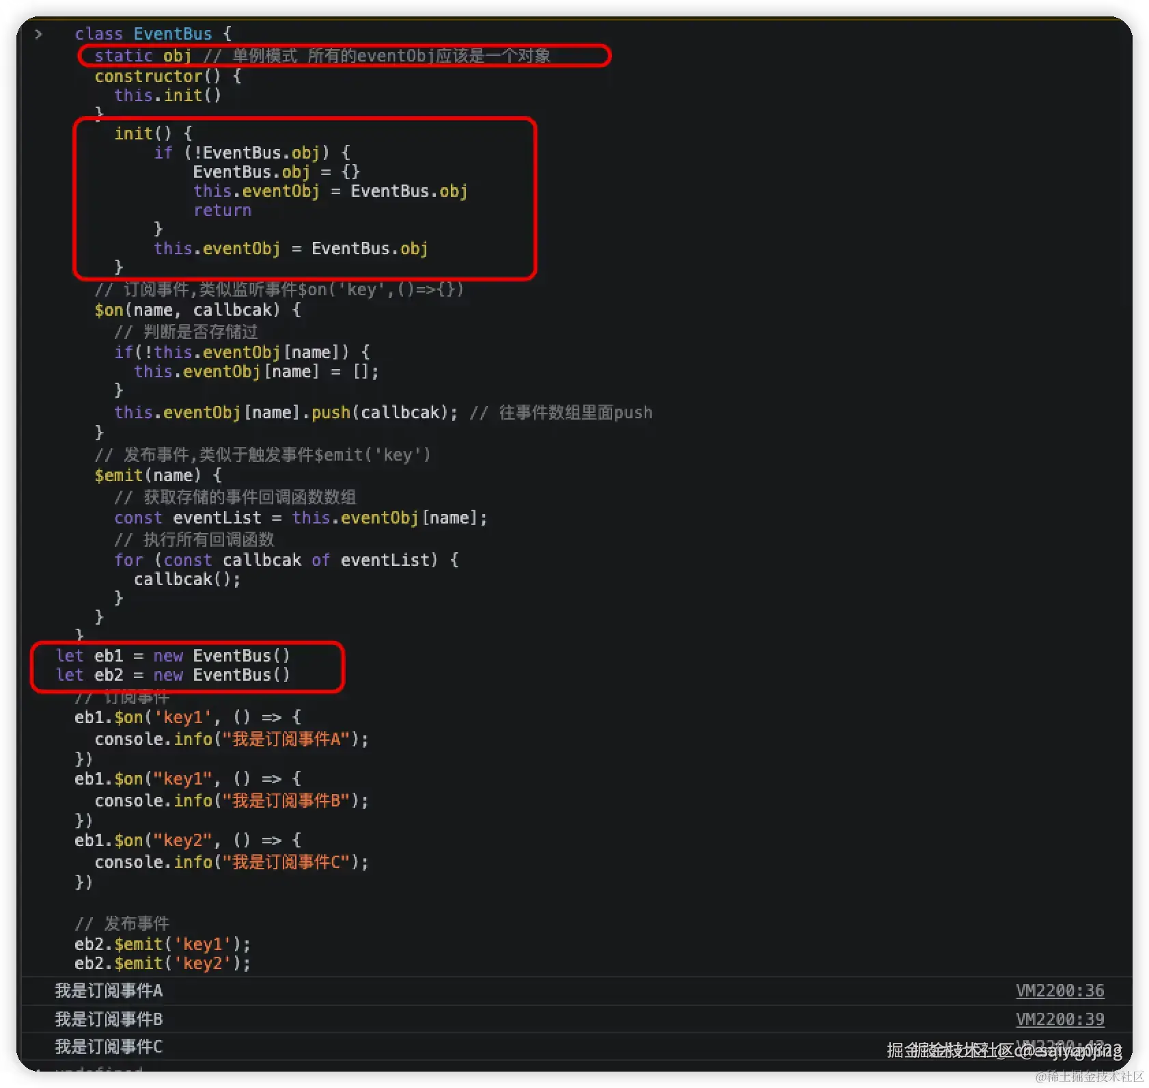
Task: Click the if (!EventBus.obj) condition line
Action: point(251,152)
